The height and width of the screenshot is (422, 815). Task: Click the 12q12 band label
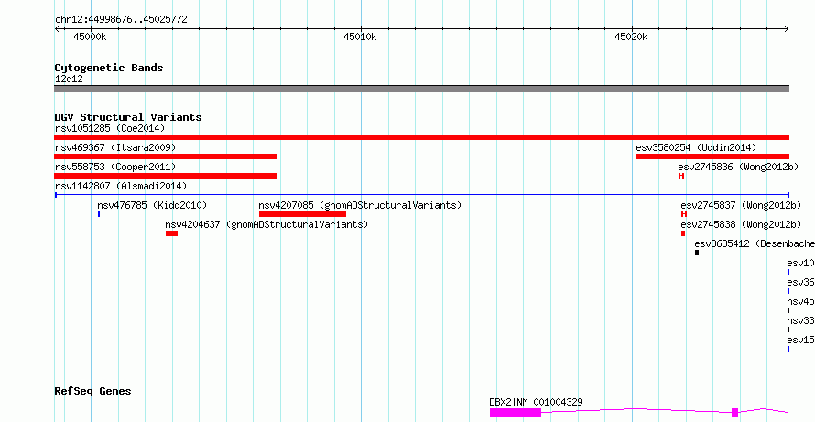pyautogui.click(x=69, y=80)
